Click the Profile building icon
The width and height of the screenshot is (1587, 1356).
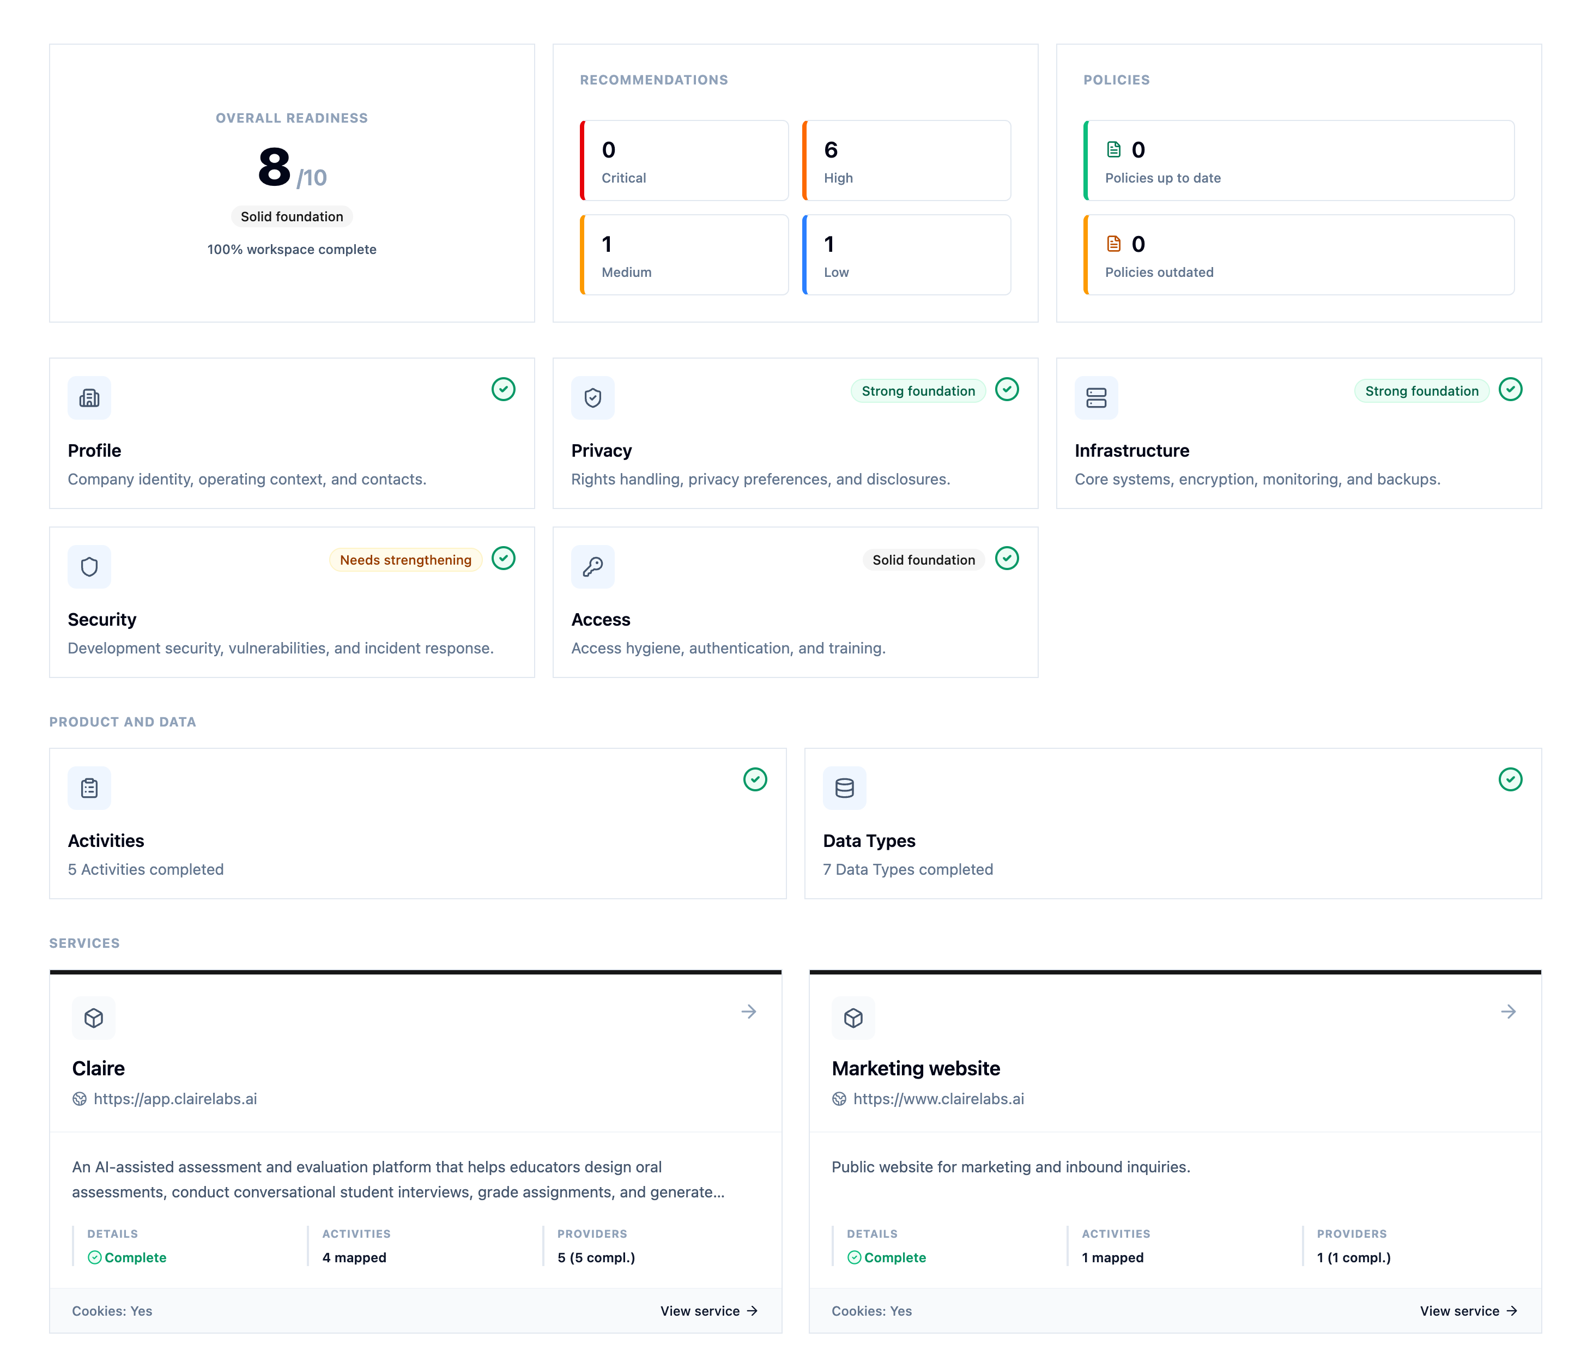(x=89, y=398)
